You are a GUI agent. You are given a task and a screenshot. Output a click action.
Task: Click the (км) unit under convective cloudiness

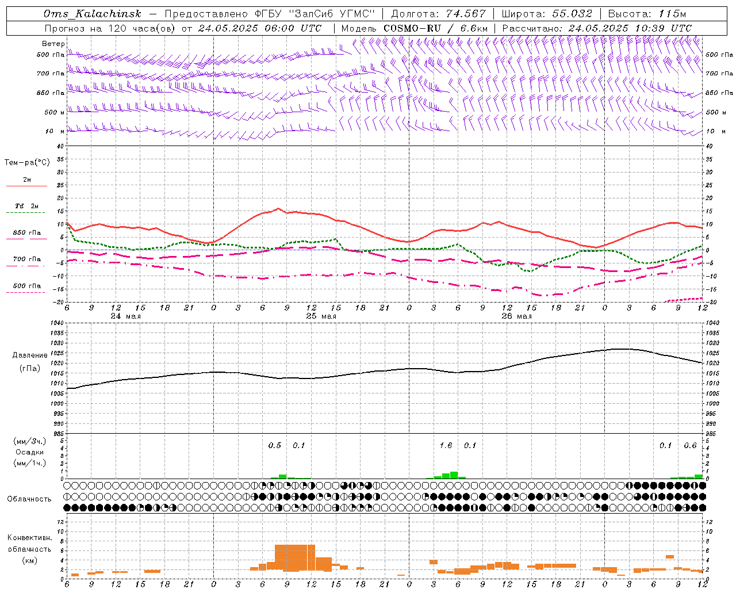pos(29,560)
